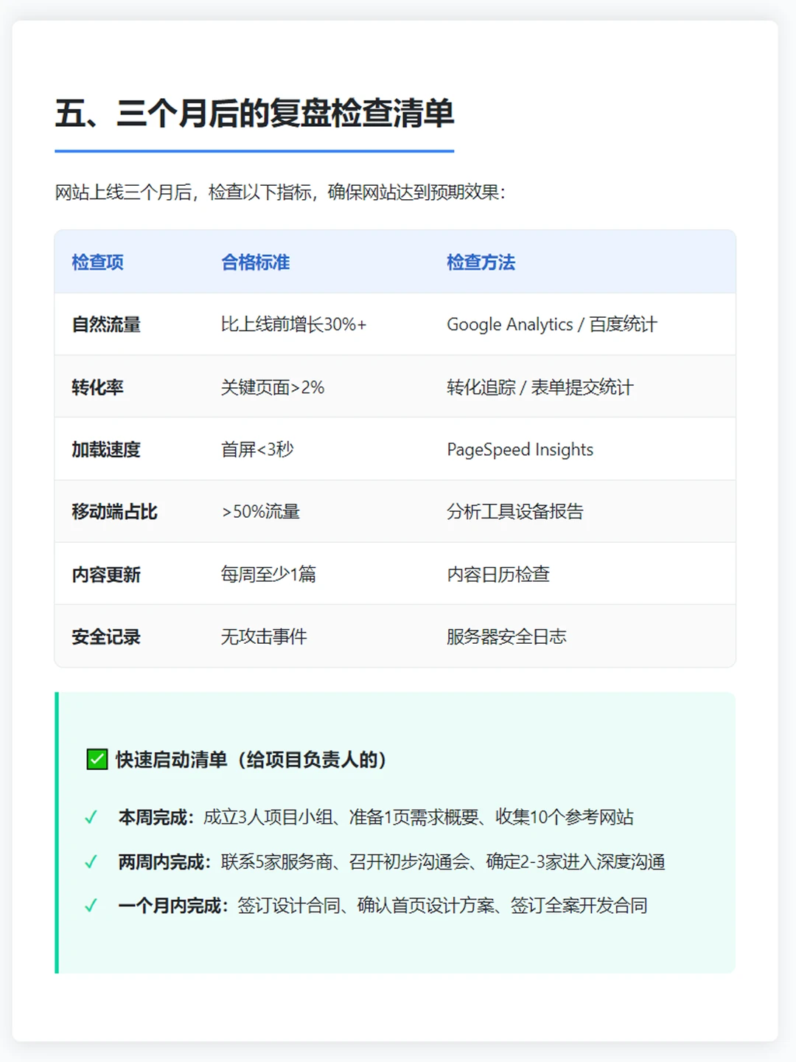Click the 安全记录 row label

106,636
